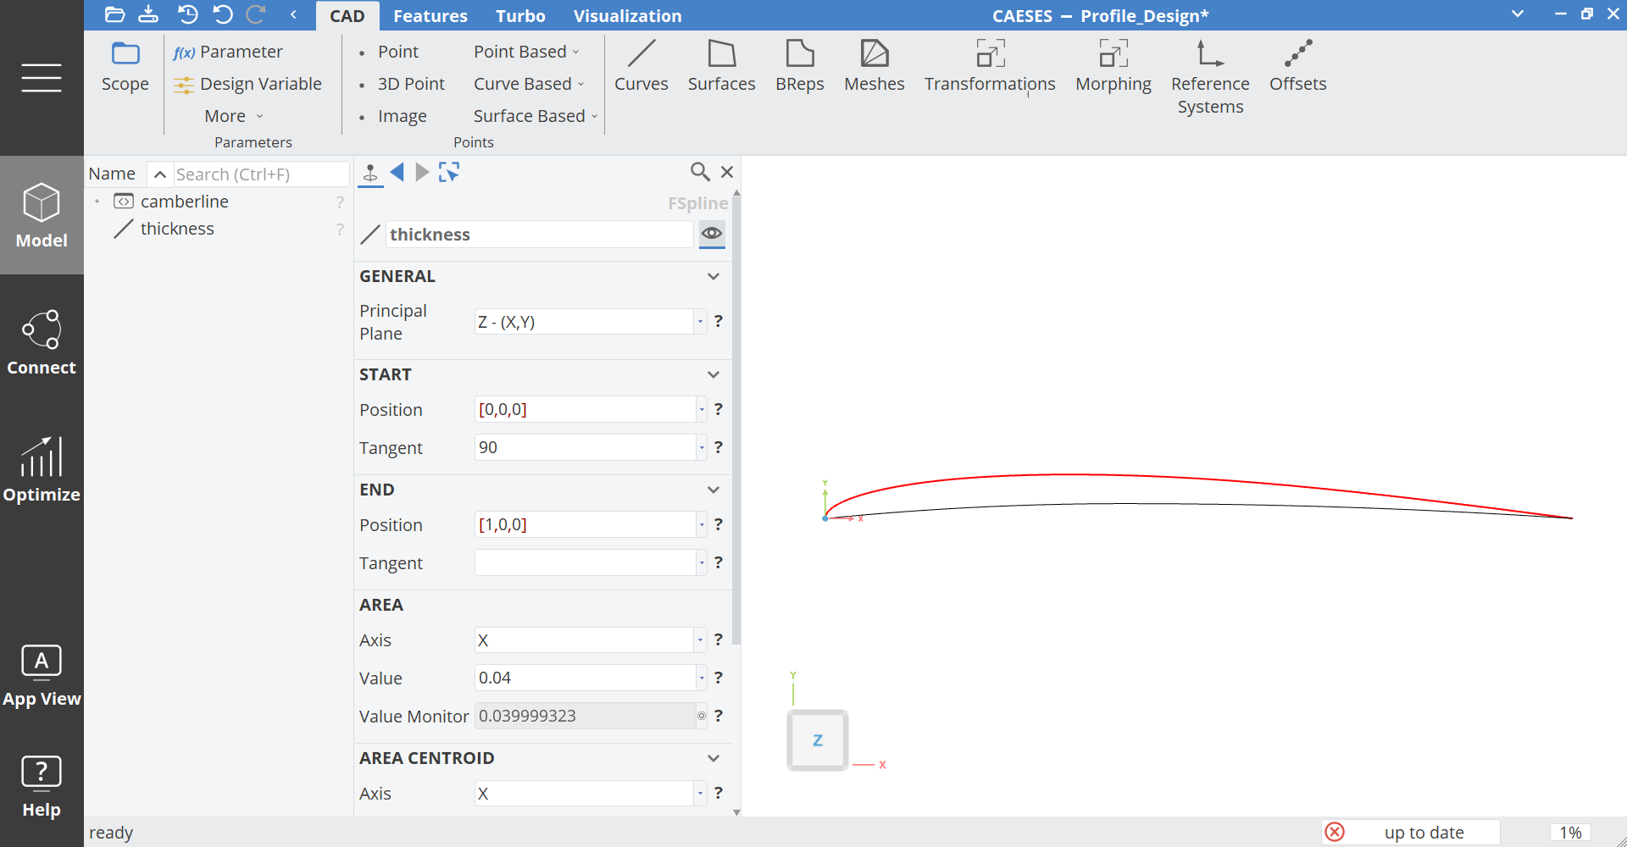Open the hamburger main menu

(x=42, y=78)
